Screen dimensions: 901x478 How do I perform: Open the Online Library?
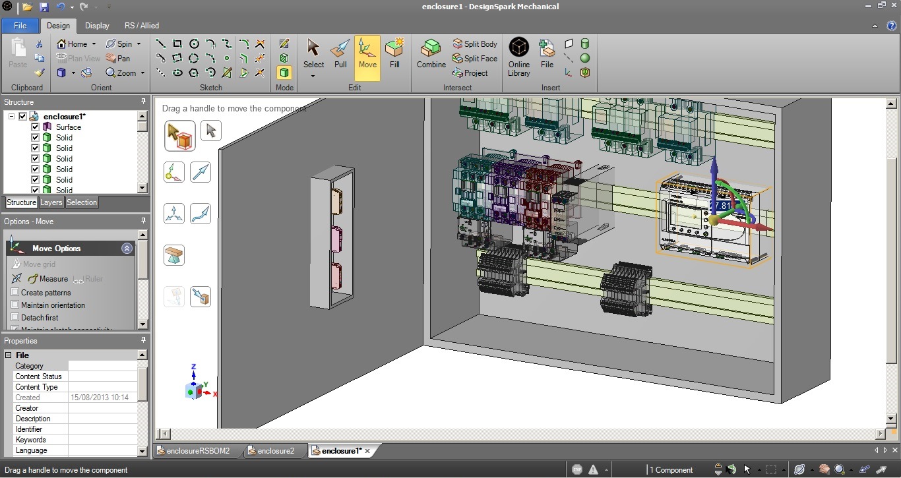click(x=519, y=55)
